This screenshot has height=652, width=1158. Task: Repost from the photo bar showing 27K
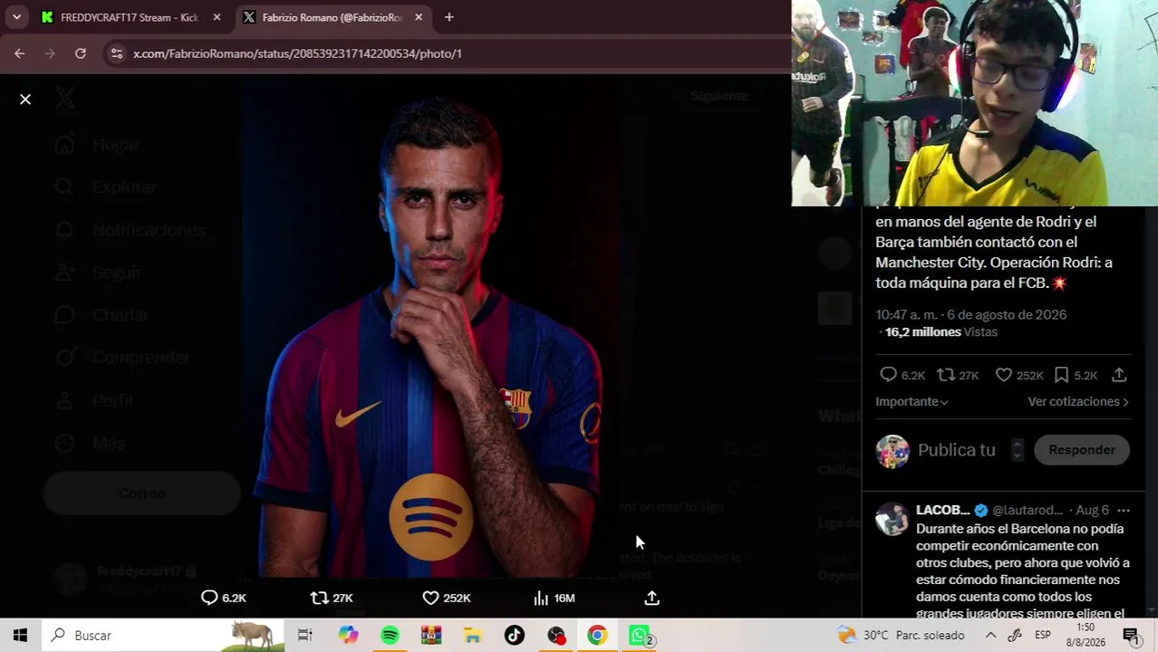(332, 598)
